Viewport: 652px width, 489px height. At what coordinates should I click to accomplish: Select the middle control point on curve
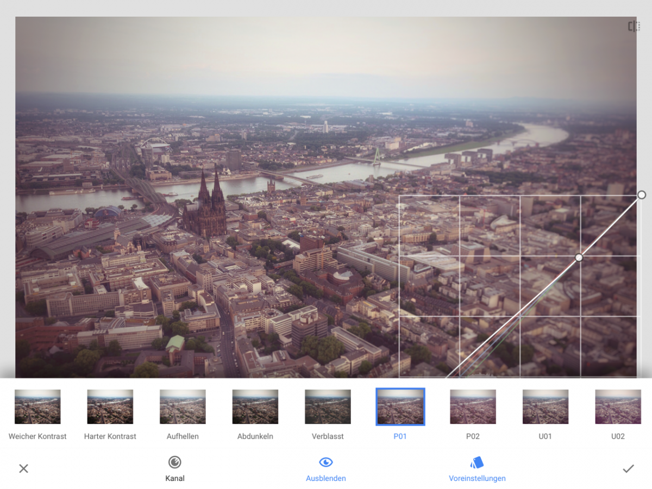[x=579, y=258]
